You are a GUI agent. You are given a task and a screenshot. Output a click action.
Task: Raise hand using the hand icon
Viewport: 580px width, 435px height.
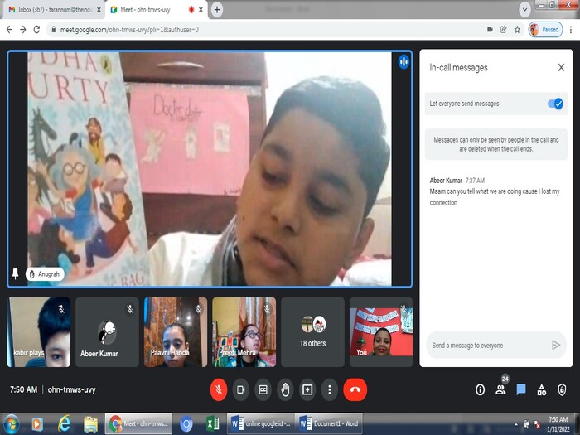coord(285,389)
